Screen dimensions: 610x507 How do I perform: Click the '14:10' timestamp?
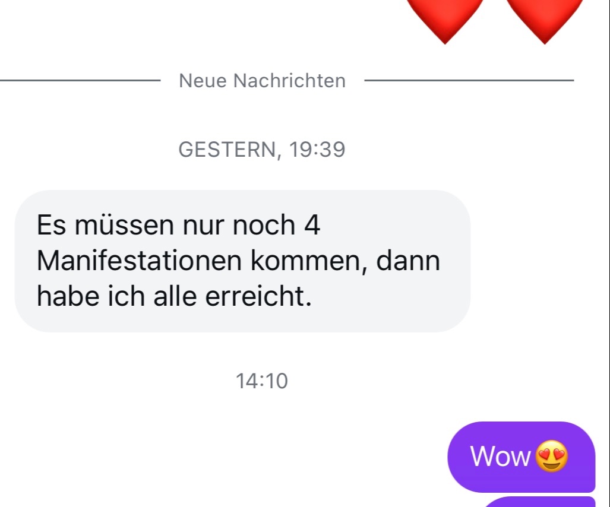(x=262, y=381)
